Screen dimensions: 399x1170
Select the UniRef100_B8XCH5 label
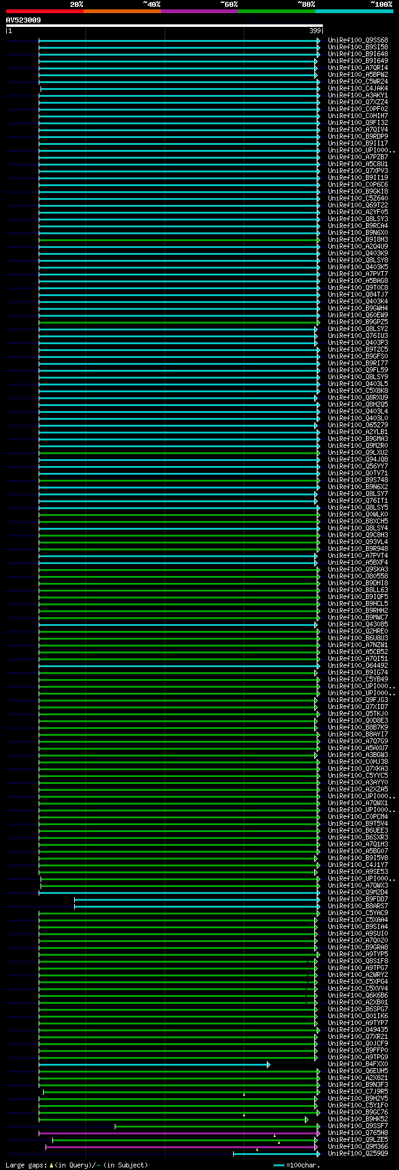click(x=358, y=522)
